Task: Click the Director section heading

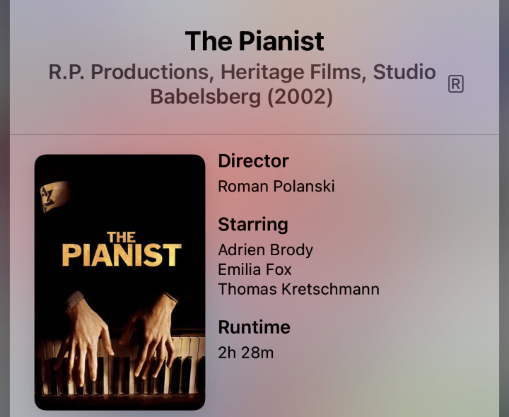Action: coord(254,161)
